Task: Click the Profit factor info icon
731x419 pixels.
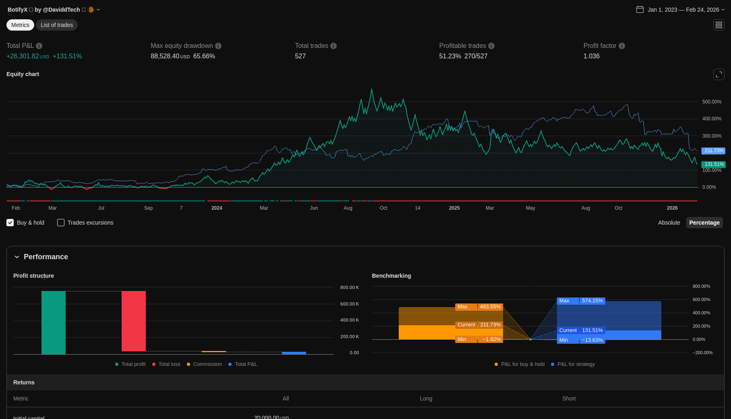Action: tap(622, 46)
